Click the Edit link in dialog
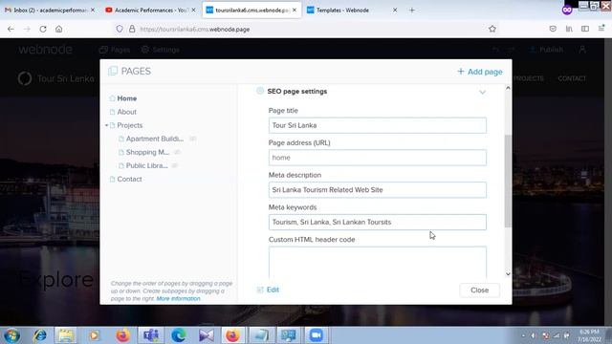The width and height of the screenshot is (612, 344). click(268, 290)
